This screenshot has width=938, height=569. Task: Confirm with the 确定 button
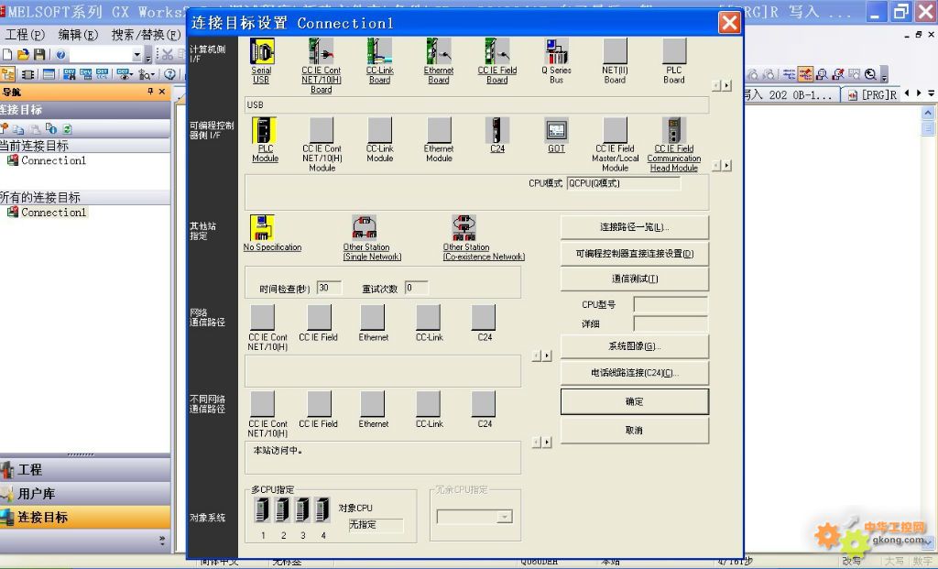635,401
